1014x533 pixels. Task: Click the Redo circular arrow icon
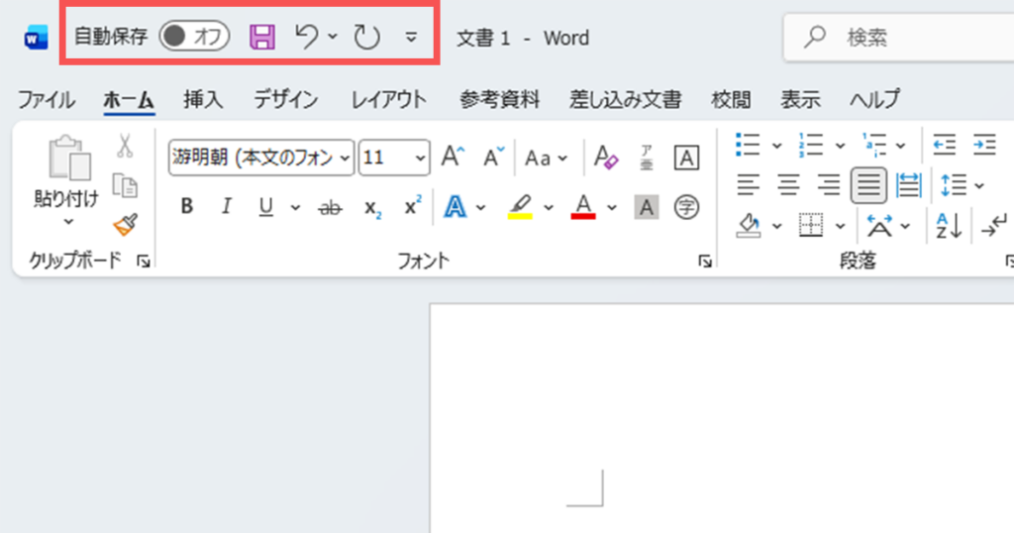(x=366, y=37)
